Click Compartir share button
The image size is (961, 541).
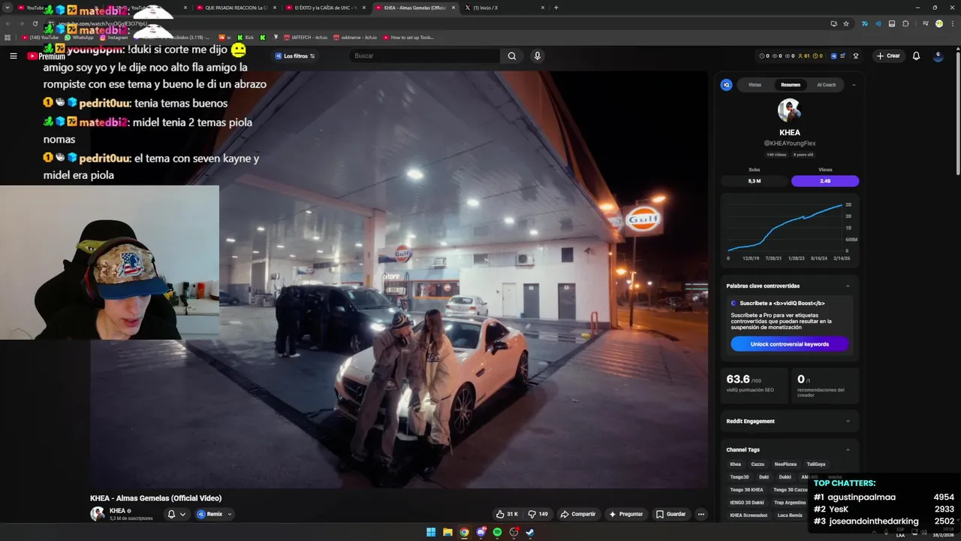[577, 514]
